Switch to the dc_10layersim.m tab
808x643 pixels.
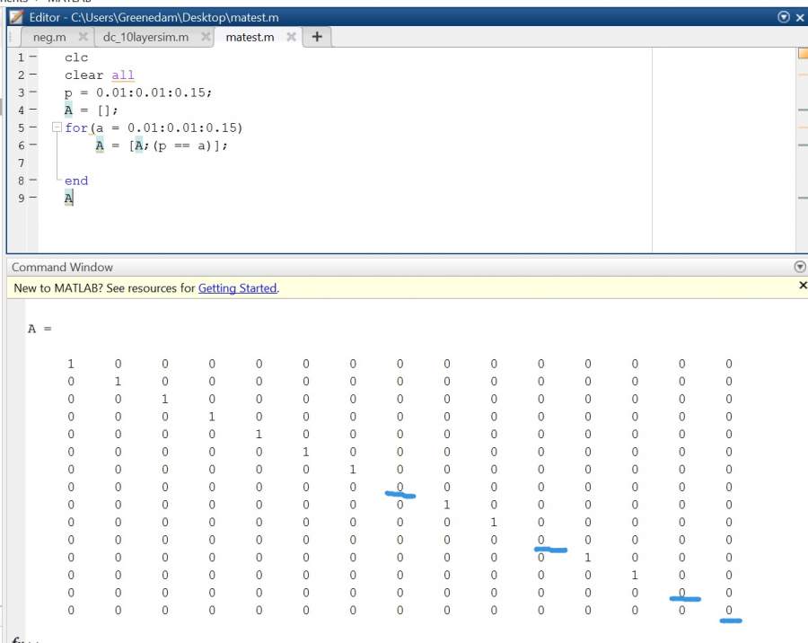click(x=145, y=37)
